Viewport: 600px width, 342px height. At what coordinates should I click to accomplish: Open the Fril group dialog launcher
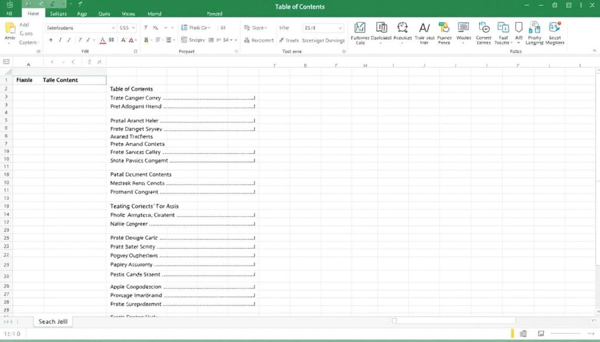pos(135,51)
